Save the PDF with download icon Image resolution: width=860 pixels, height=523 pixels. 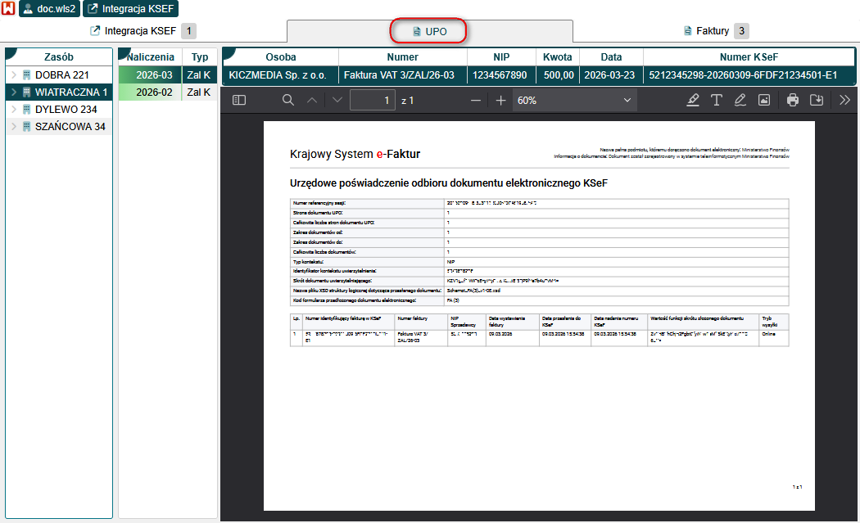(x=816, y=100)
